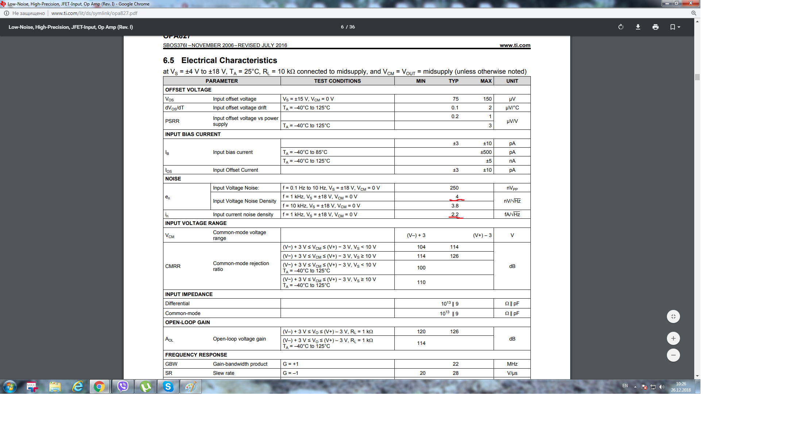Zoom in with the plus button
This screenshot has height=443, width=788.
coord(673,338)
